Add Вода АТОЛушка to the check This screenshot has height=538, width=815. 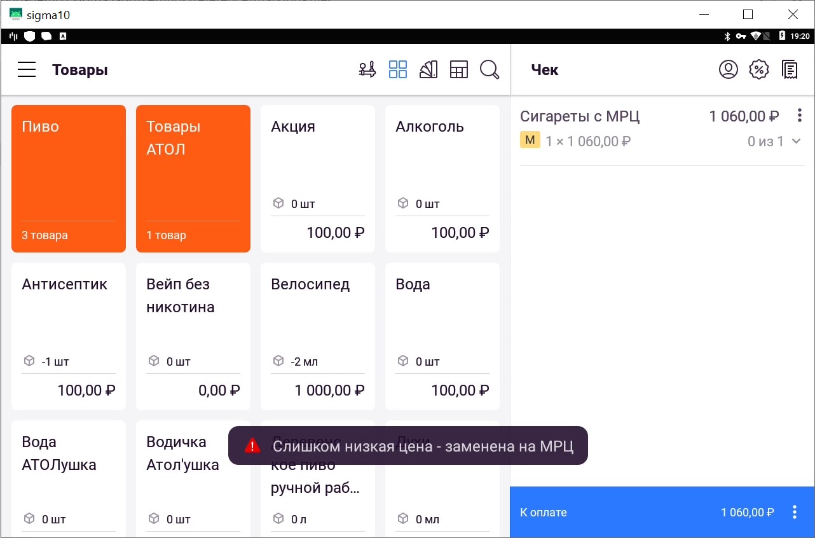click(69, 479)
